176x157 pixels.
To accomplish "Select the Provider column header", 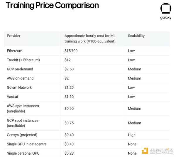I will coord(14,36).
